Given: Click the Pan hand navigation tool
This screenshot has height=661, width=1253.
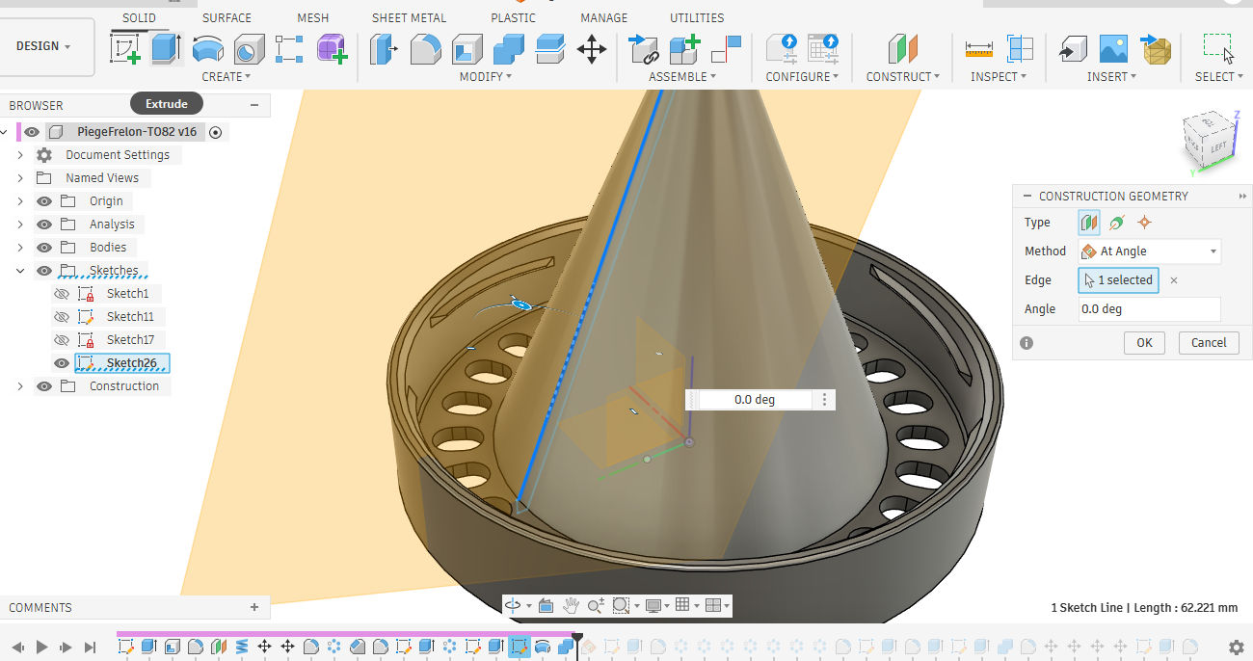Looking at the screenshot, I should coord(571,605).
